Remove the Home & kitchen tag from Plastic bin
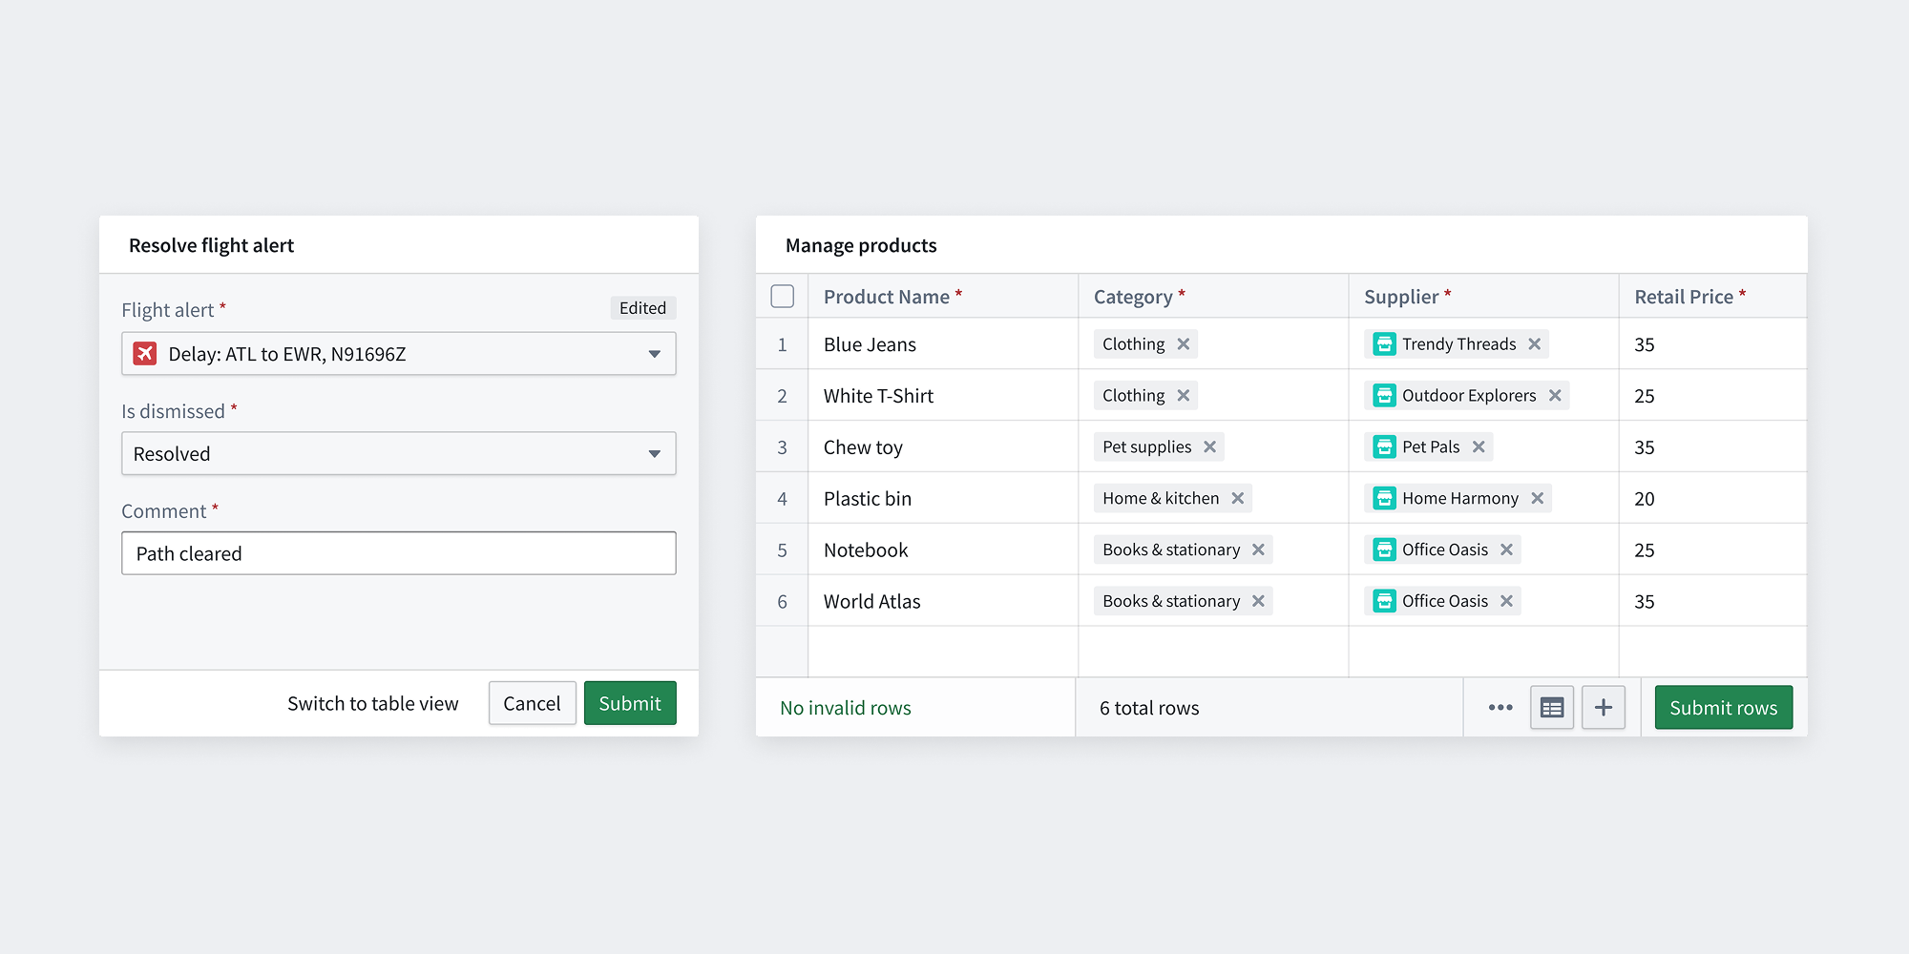1909x954 pixels. tap(1237, 498)
